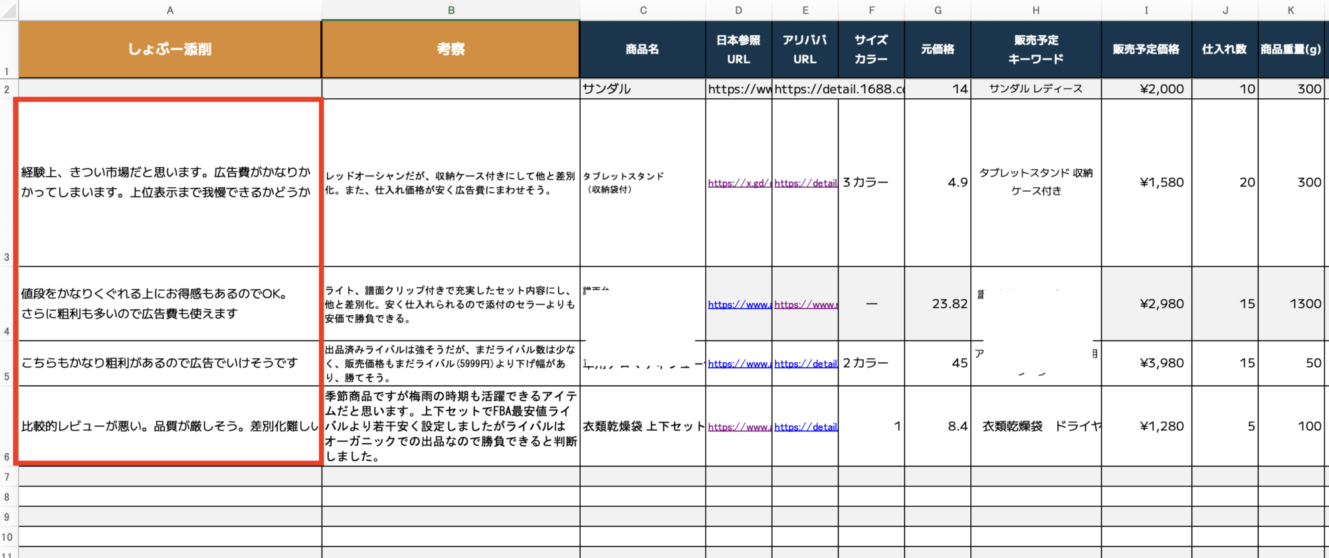
Task: Click the 考察 header cell
Action: pos(451,49)
